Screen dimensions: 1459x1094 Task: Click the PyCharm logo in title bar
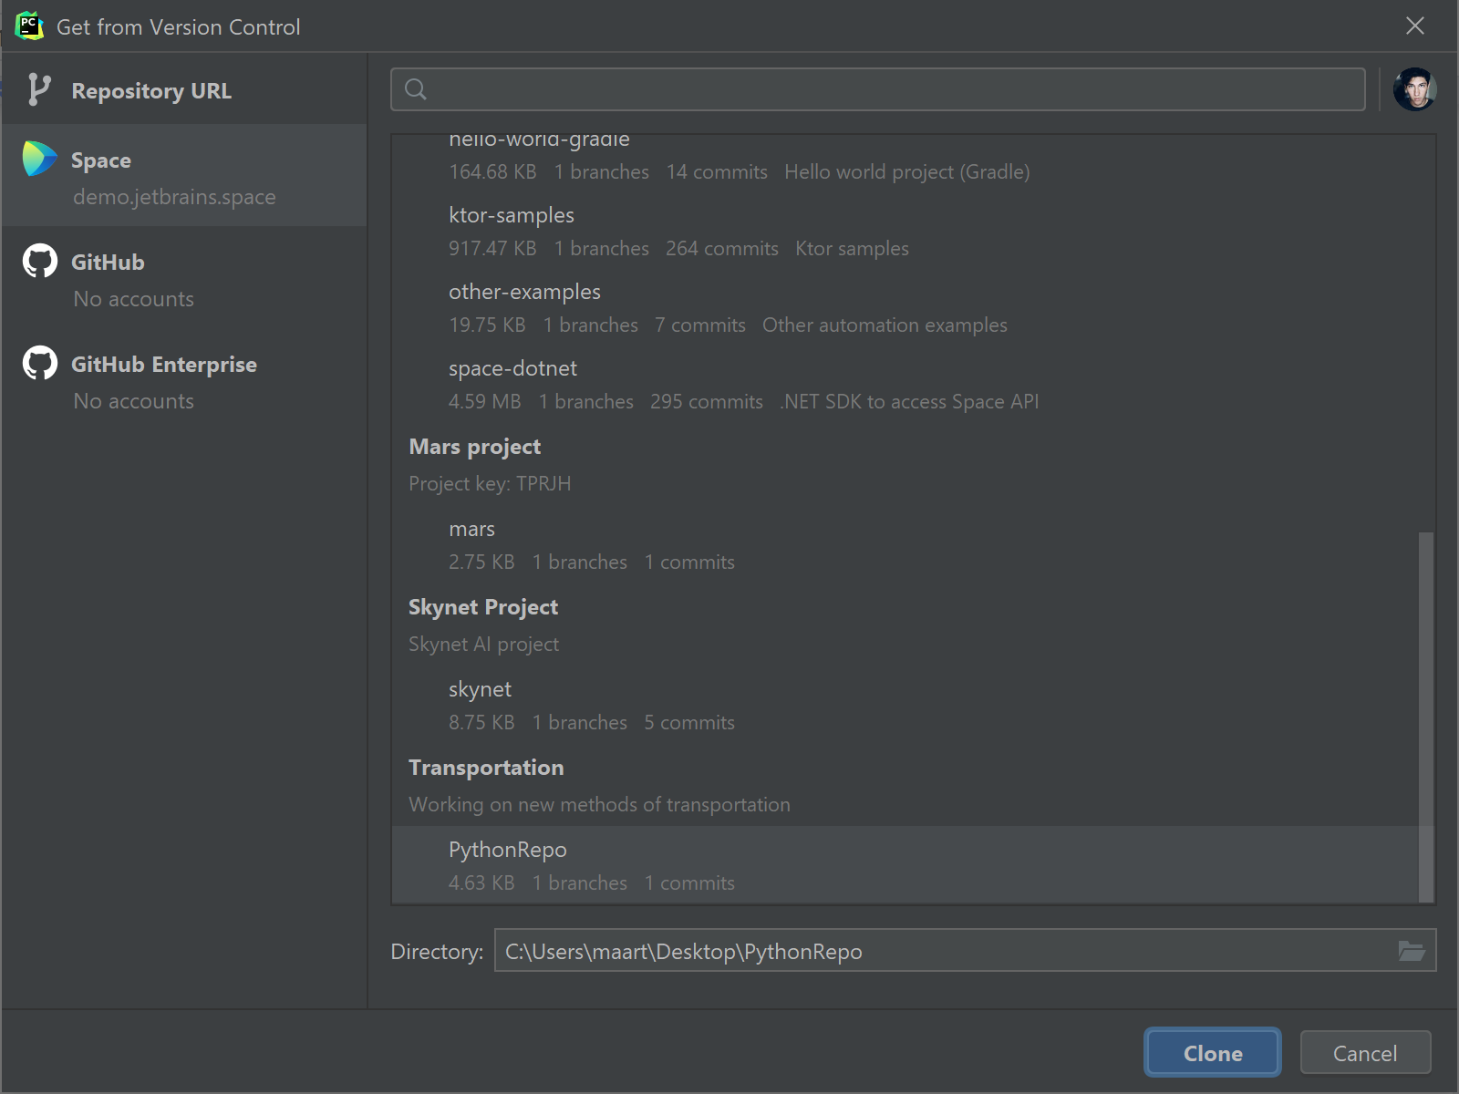(29, 26)
